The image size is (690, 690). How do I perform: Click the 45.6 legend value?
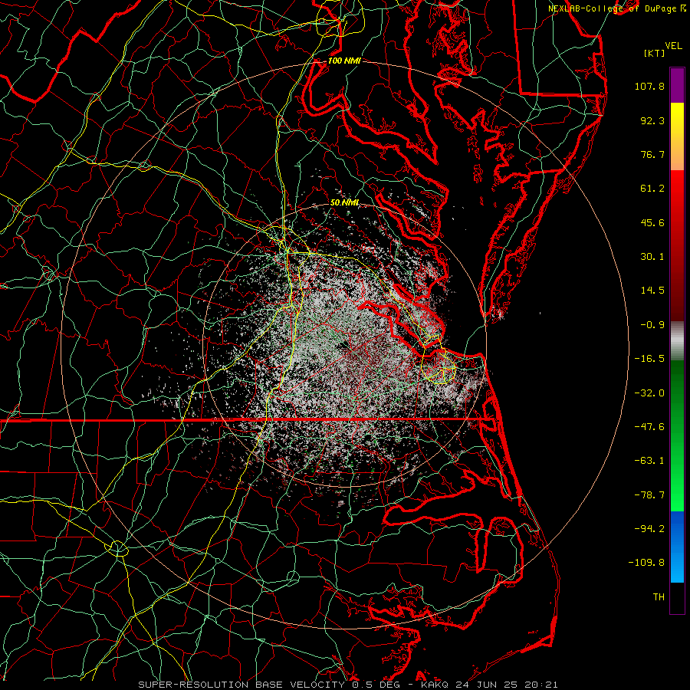click(652, 222)
